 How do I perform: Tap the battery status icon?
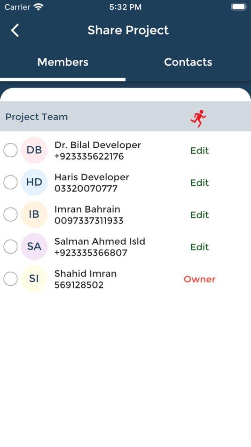pos(239,7)
